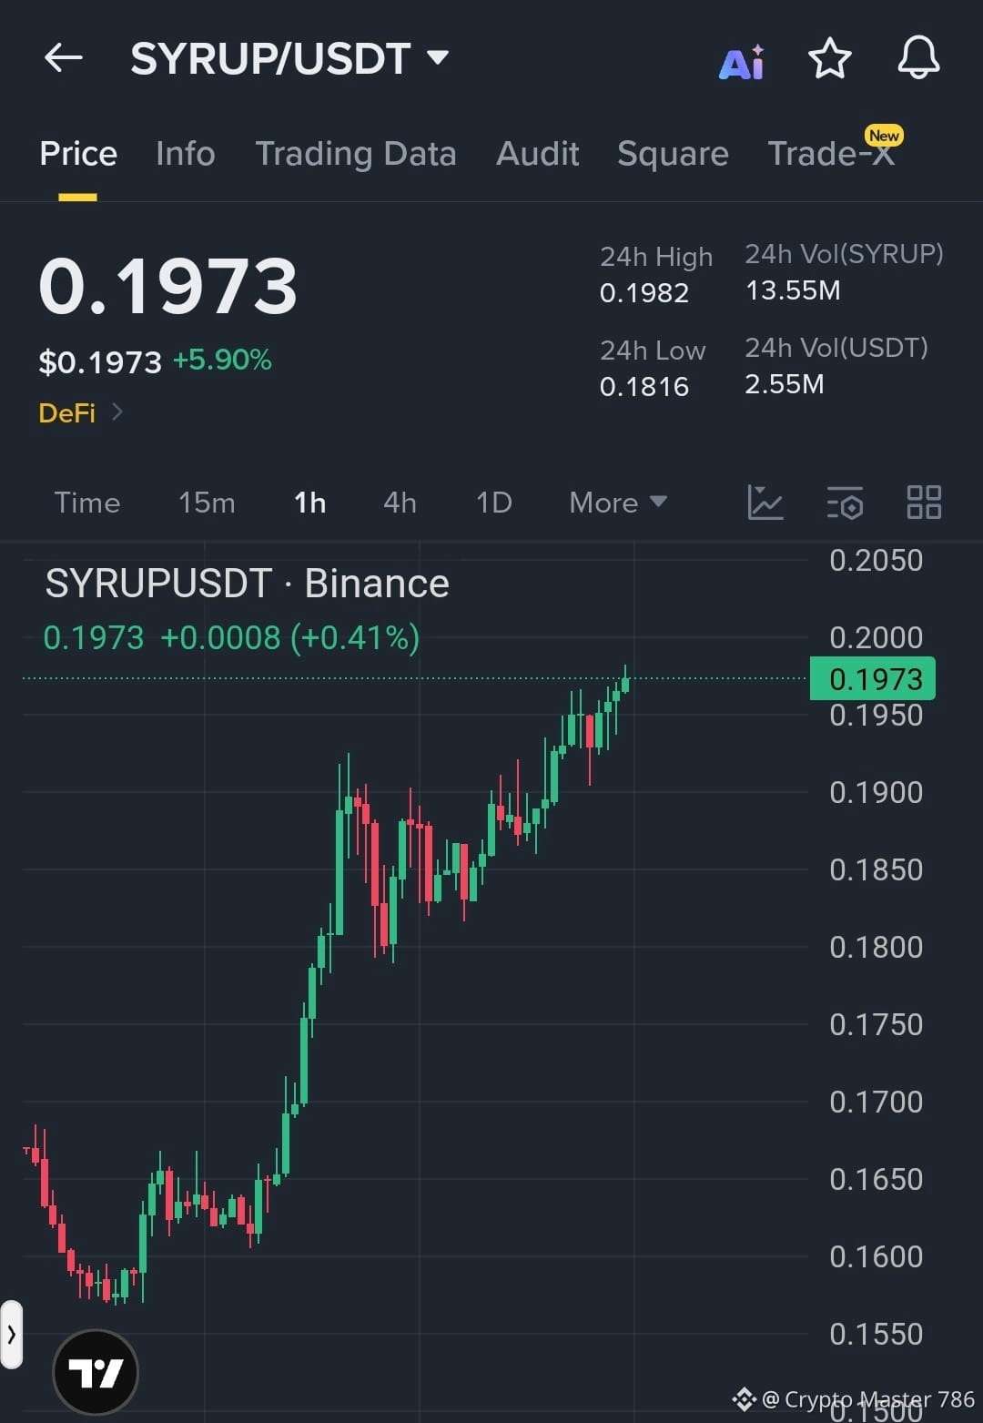Viewport: 983px width, 1423px height.
Task: Expand the More timeframes dropdown
Action: pyautogui.click(x=618, y=503)
